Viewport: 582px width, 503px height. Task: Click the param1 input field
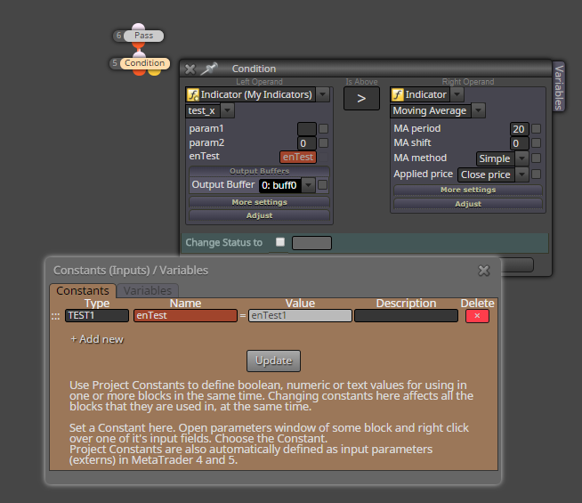[307, 129]
